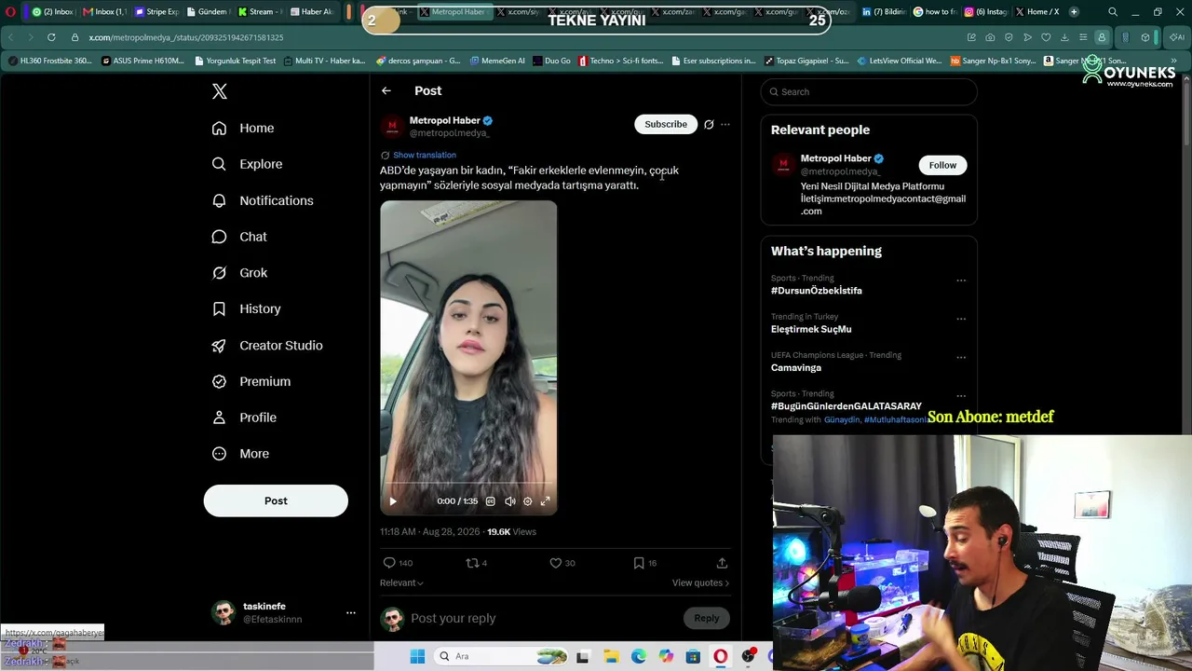Open Creator Studio in the sidebar
Image resolution: width=1192 pixels, height=671 pixels.
(267, 345)
